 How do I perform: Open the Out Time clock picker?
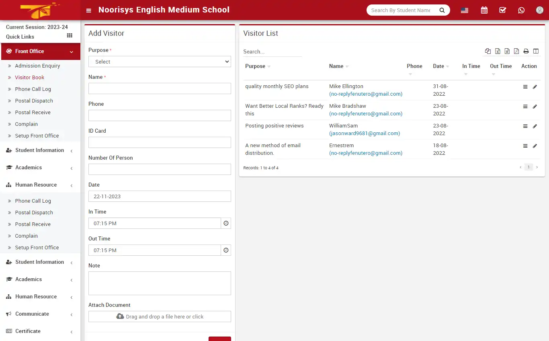(225, 250)
